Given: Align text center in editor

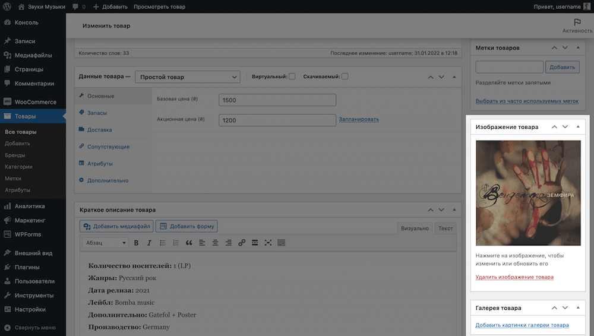Looking at the screenshot, I should [x=215, y=243].
